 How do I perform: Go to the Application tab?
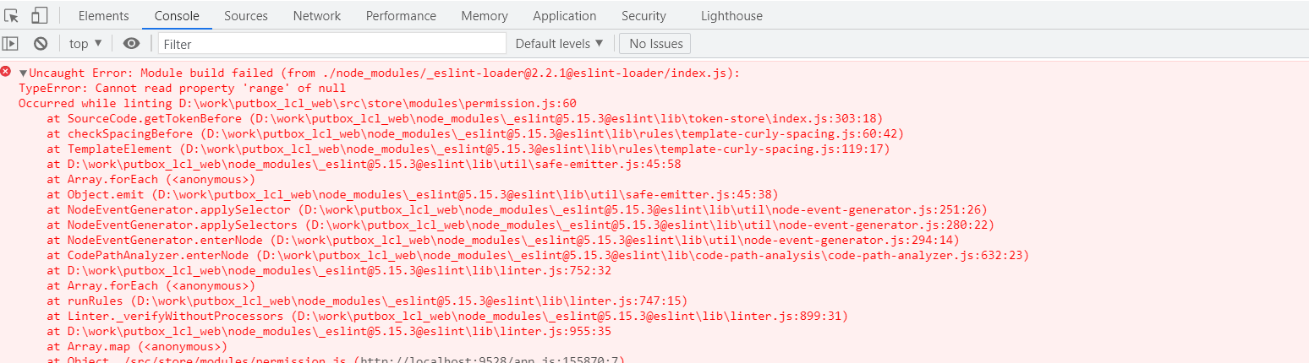(x=565, y=15)
